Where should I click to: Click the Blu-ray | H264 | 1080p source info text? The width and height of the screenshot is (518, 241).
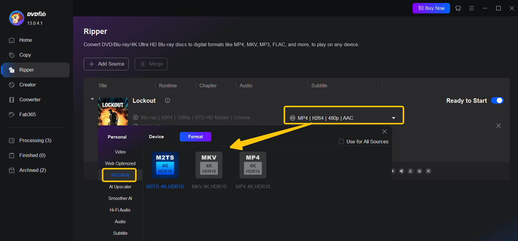(195, 117)
